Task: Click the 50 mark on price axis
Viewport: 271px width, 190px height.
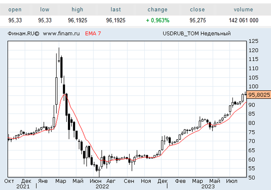Action: pos(252,177)
